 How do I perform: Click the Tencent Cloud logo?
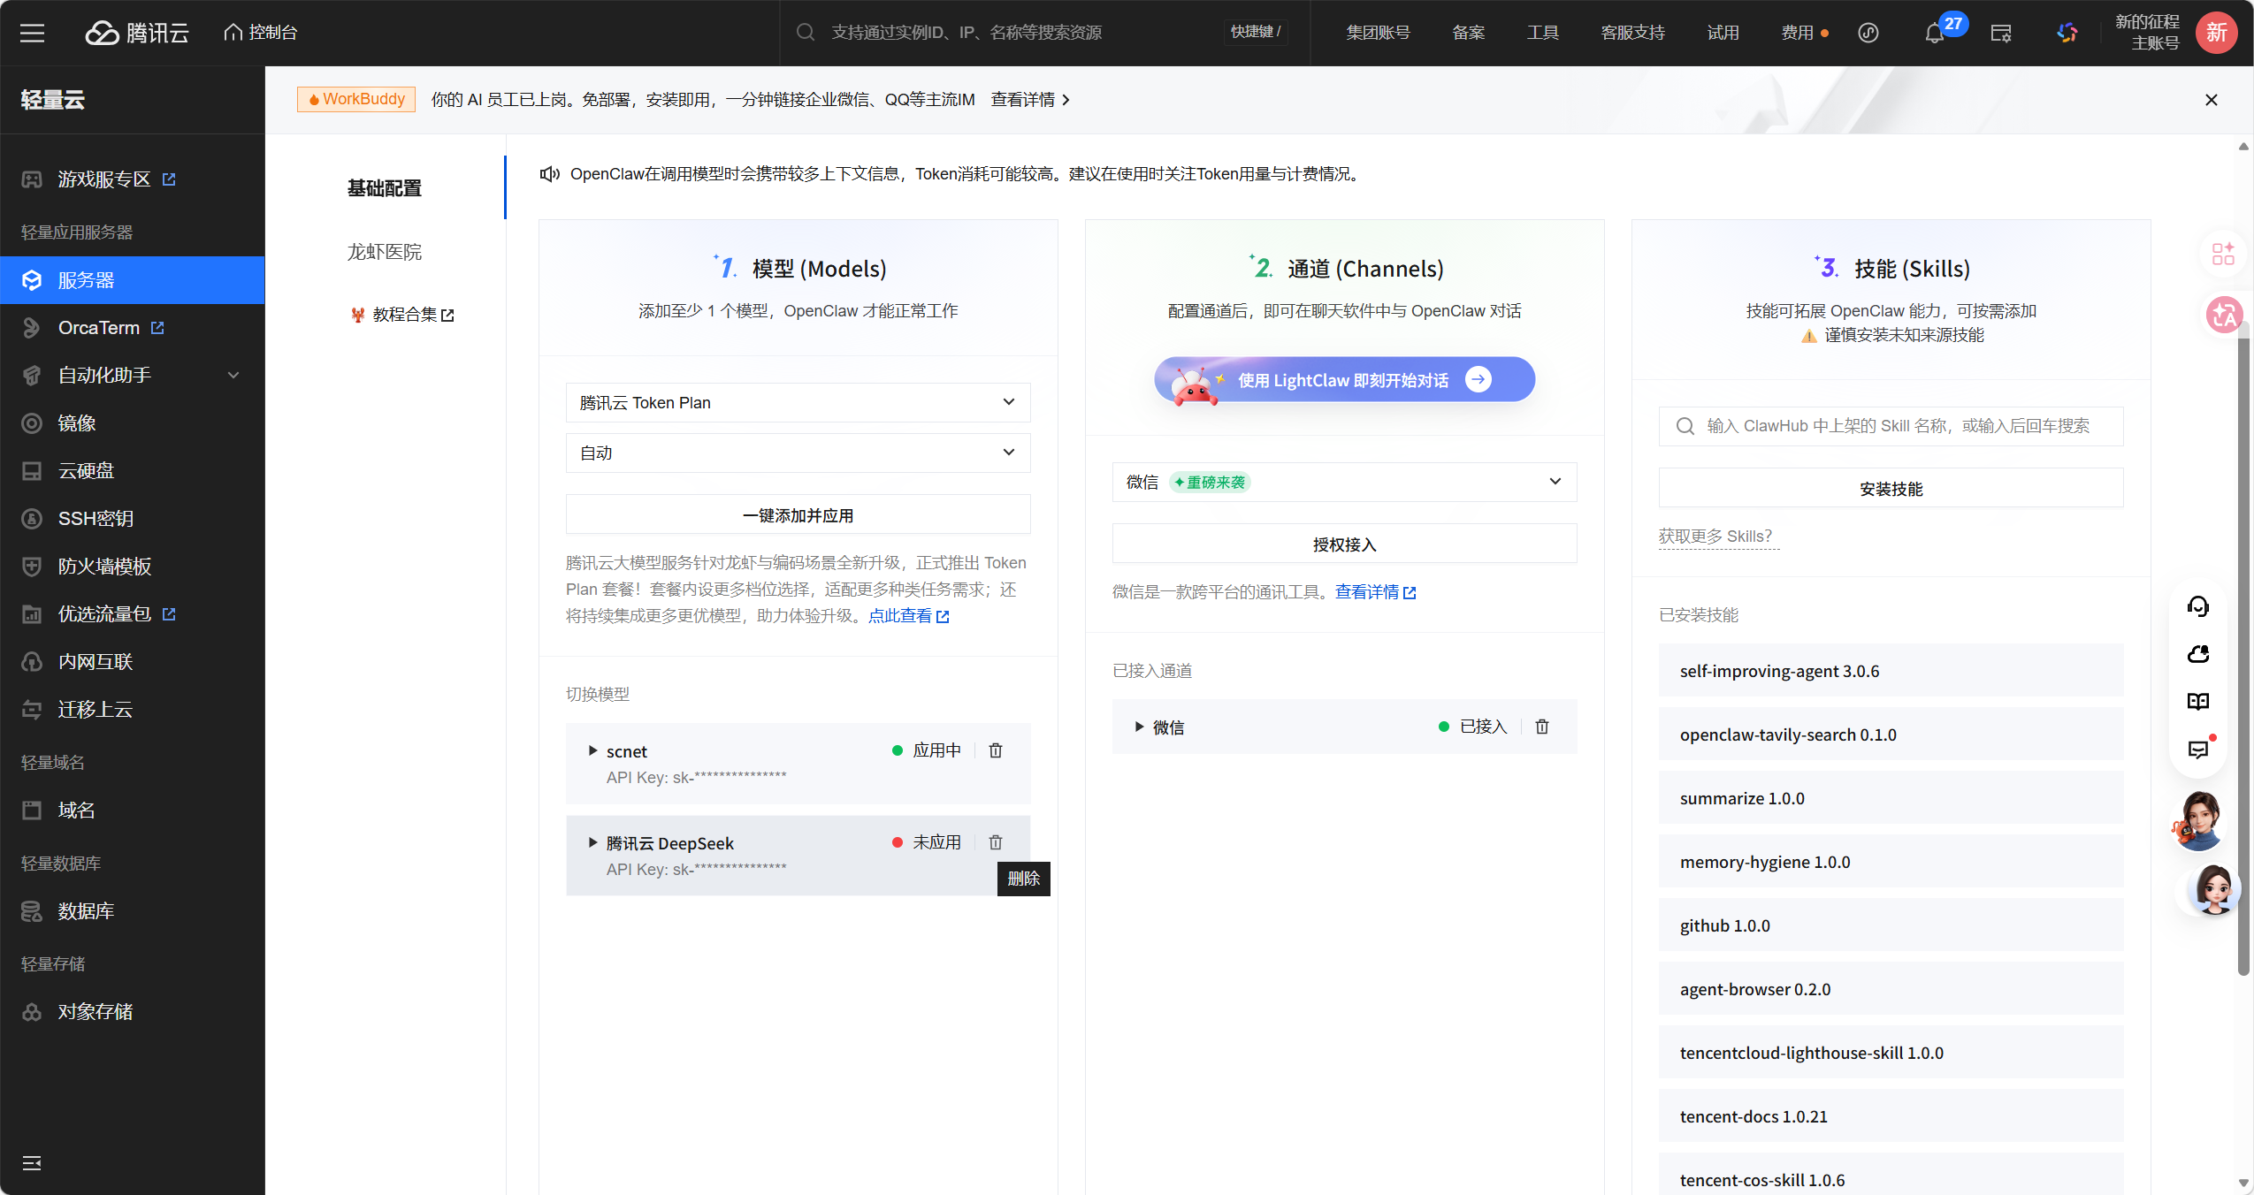[137, 33]
